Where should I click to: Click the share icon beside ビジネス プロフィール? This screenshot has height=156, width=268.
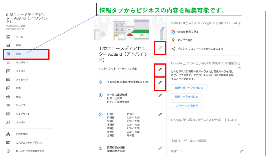pos(173,49)
